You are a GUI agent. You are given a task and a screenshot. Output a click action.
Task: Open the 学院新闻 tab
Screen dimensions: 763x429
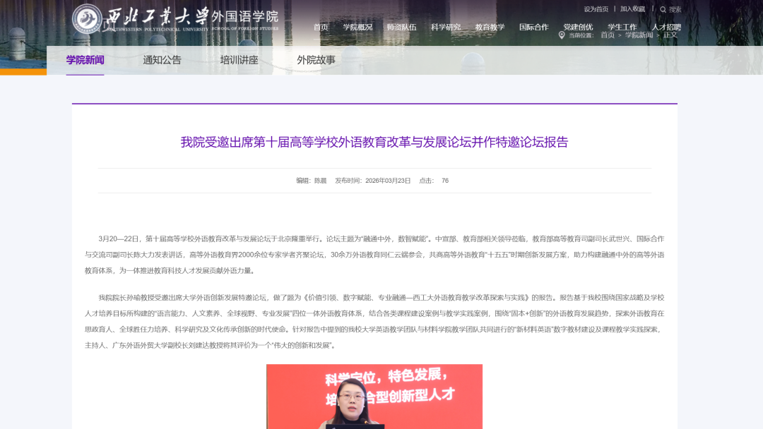(x=85, y=60)
